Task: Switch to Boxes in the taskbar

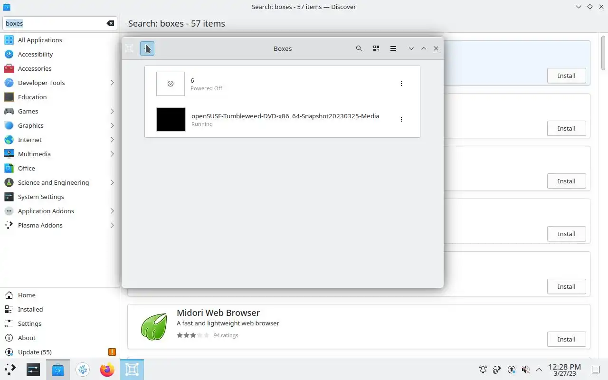Action: pyautogui.click(x=132, y=369)
